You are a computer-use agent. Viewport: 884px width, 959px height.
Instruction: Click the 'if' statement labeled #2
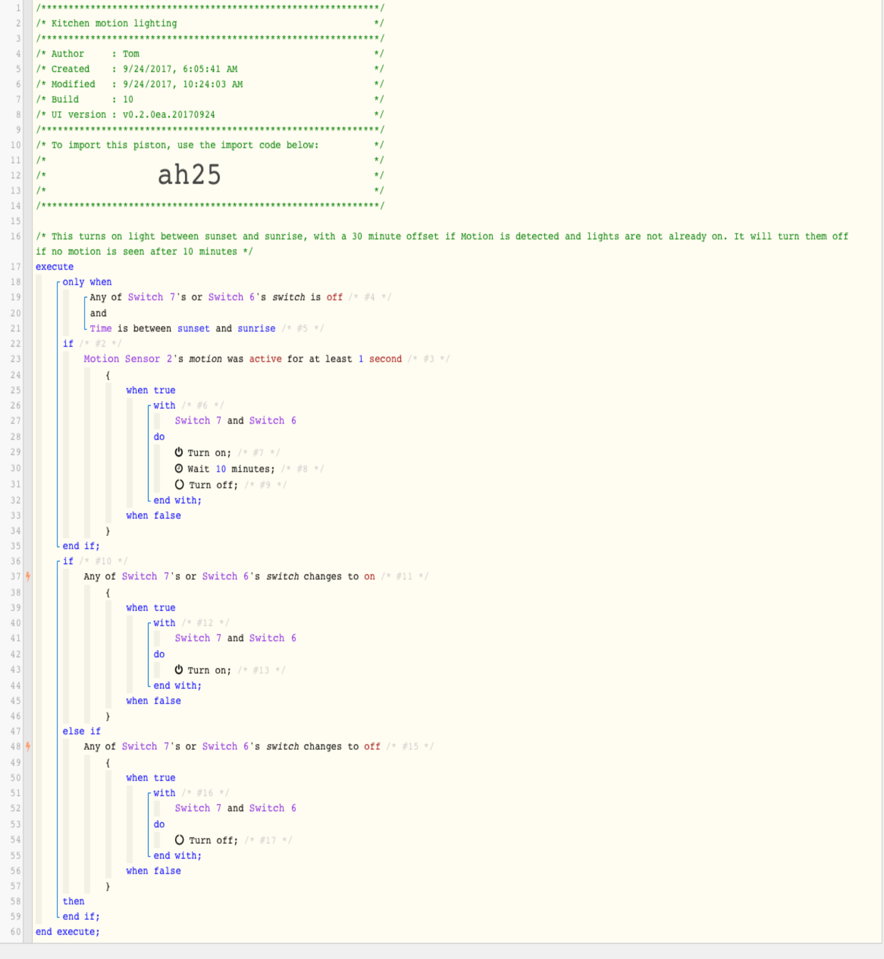pos(68,344)
